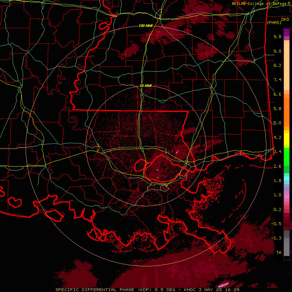Select the -1.3 legend value

(276, 238)
